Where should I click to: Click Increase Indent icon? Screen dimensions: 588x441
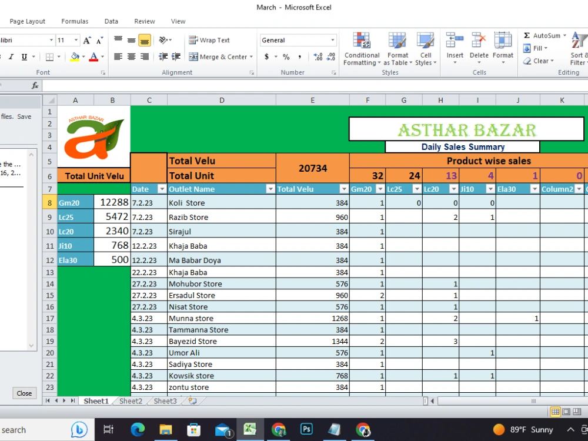pos(176,56)
